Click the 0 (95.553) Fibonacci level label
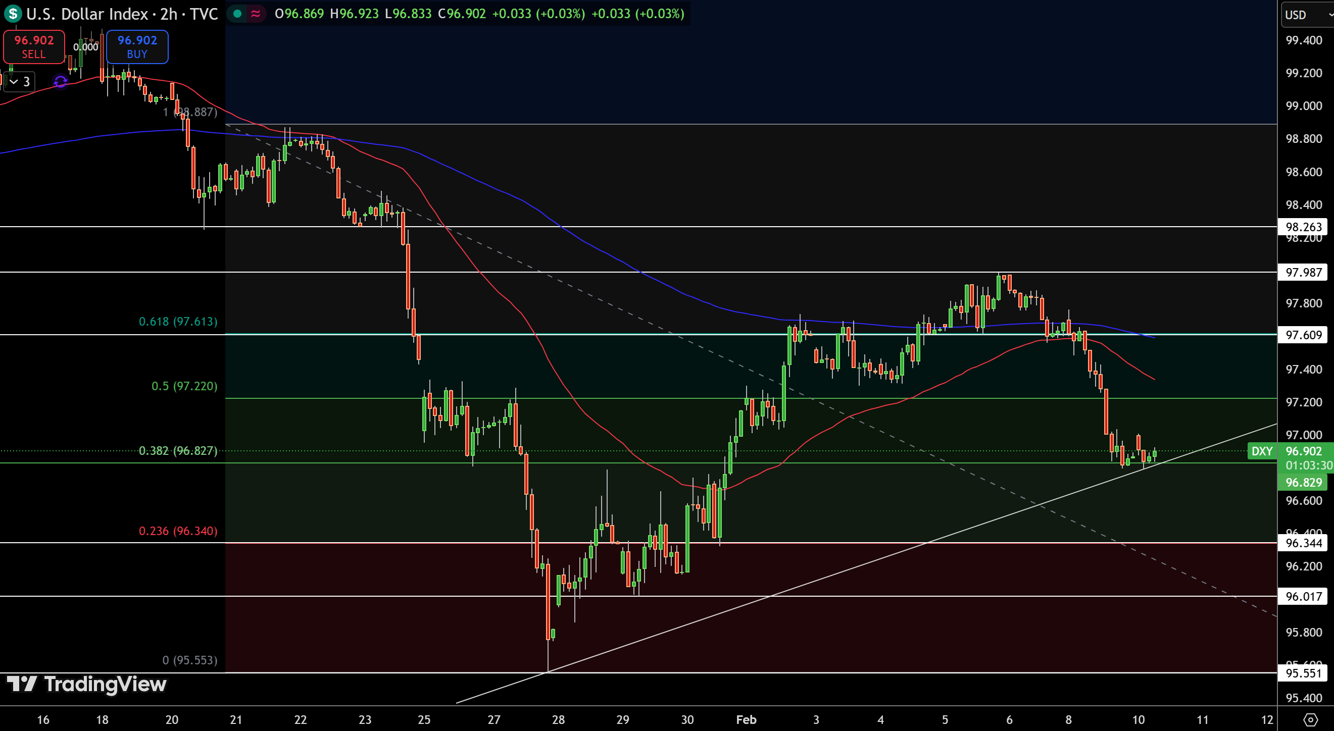1334x731 pixels. click(190, 660)
